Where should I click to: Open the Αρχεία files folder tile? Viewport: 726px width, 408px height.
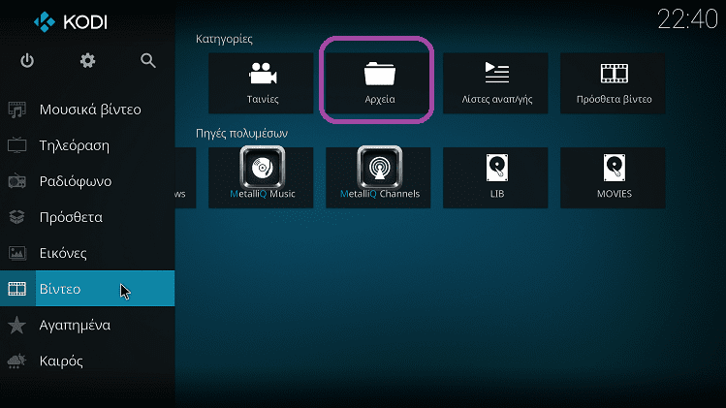(x=378, y=83)
